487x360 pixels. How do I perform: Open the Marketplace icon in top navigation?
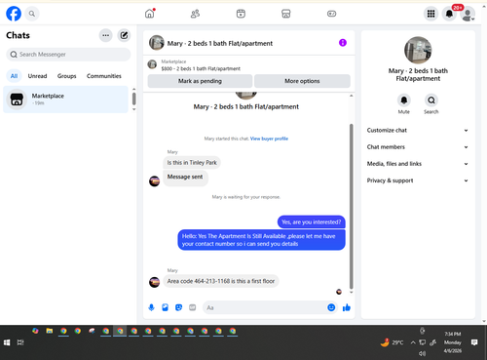click(286, 14)
